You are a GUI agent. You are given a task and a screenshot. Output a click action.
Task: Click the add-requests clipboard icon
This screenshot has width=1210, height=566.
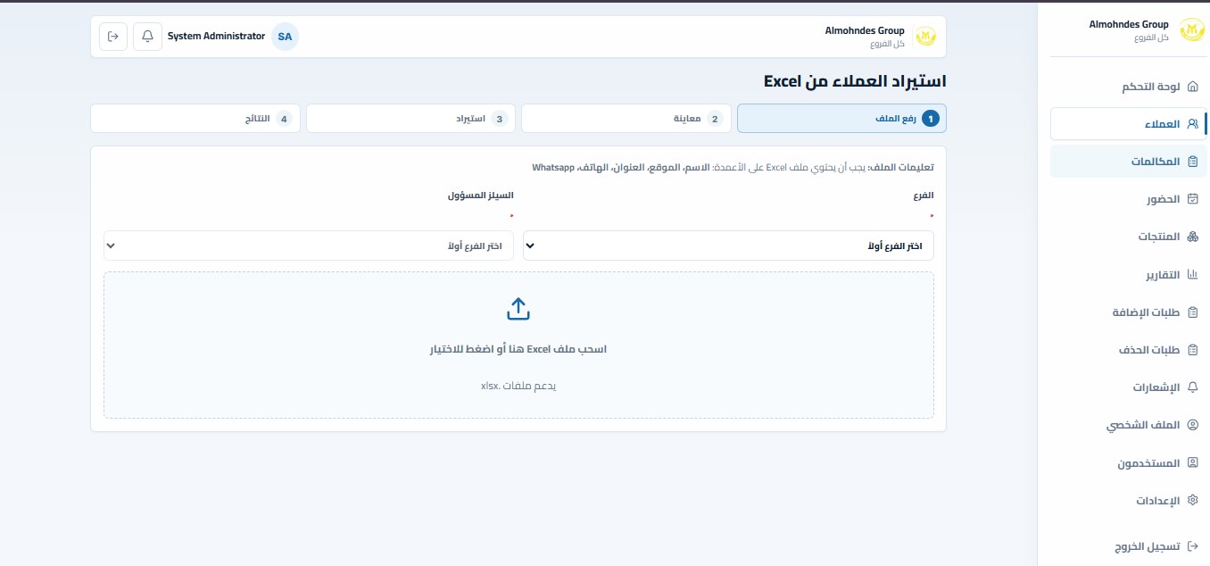click(x=1193, y=312)
